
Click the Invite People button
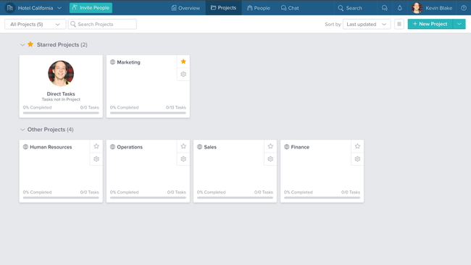click(x=91, y=8)
